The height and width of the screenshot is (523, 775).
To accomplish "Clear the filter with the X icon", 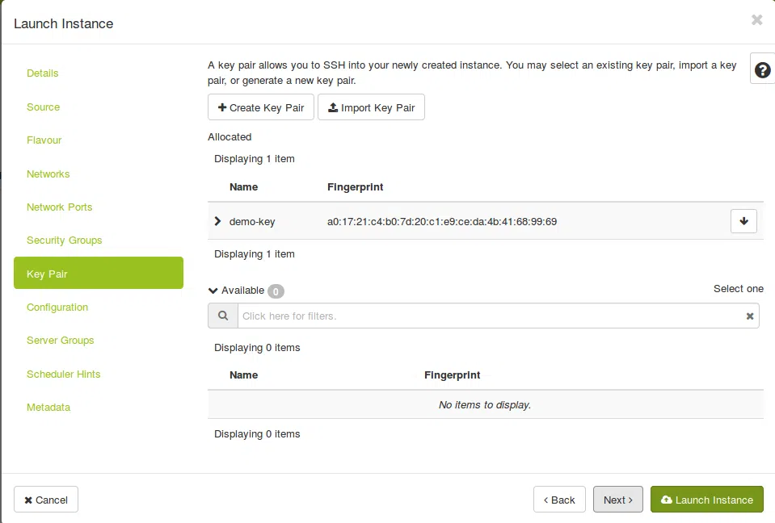I will click(750, 316).
